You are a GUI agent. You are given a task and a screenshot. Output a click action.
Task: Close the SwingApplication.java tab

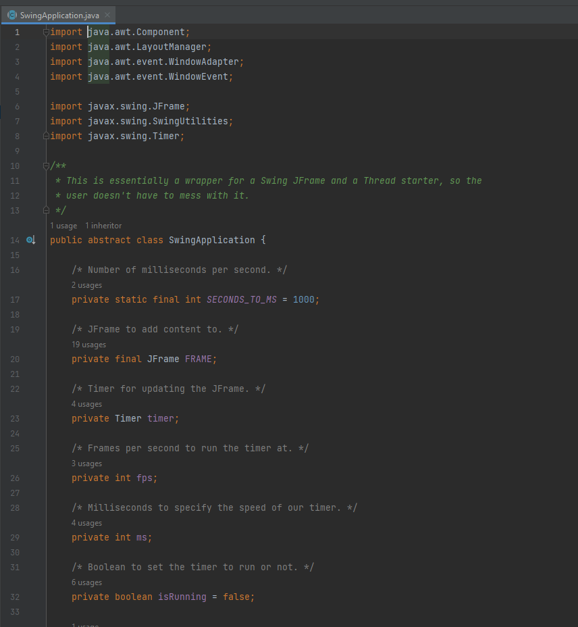point(107,15)
